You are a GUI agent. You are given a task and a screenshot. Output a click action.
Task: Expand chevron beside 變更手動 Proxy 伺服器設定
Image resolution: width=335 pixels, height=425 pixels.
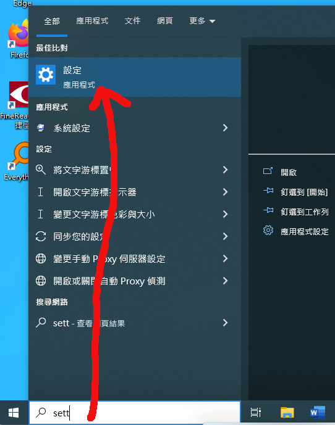(225, 258)
